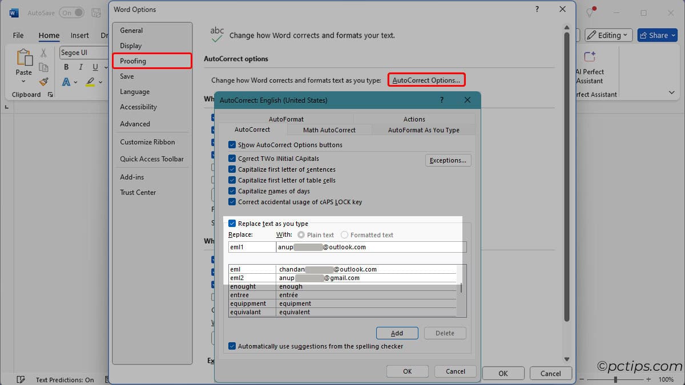Open the Exceptions dialog

click(x=448, y=160)
